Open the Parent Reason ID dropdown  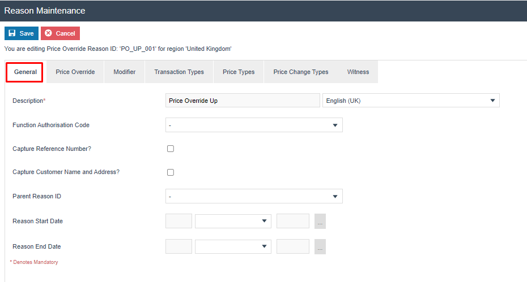pyautogui.click(x=254, y=196)
